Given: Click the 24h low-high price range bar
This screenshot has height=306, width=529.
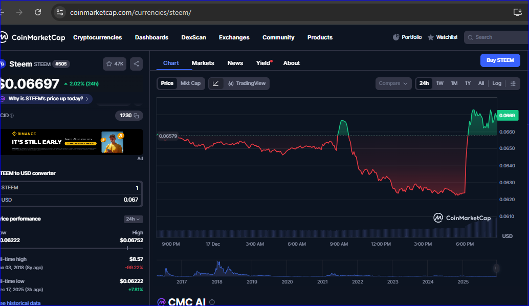Looking at the screenshot, I should pyautogui.click(x=72, y=248).
